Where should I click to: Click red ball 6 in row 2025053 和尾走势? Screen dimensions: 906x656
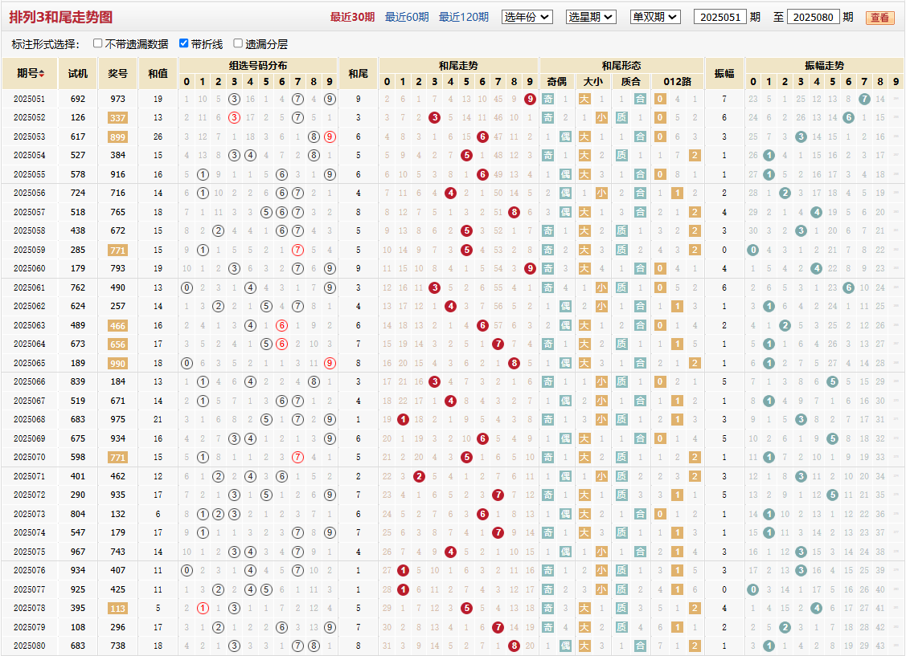[482, 136]
